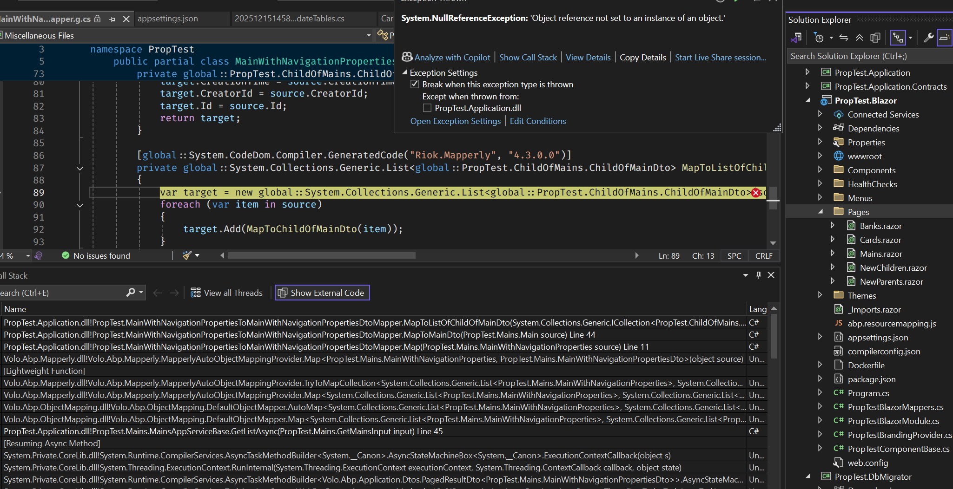Click the Show Call Stack link

point(528,58)
